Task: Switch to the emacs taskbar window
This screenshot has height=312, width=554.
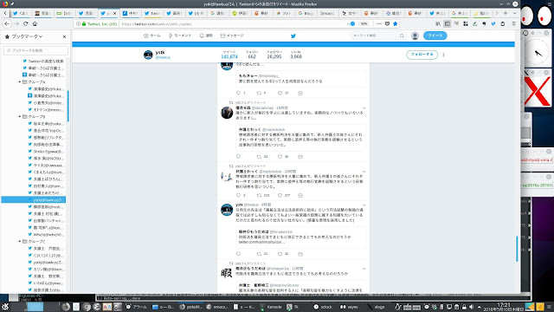Action: (x=217, y=307)
